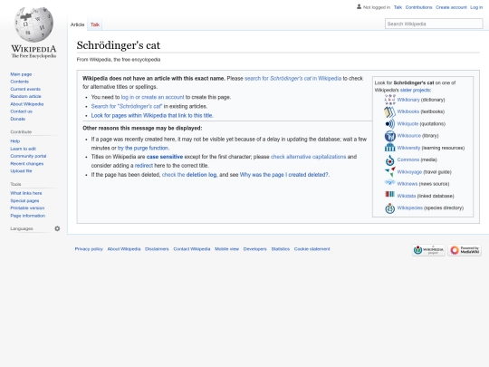Screen dimensions: 489x367
Task: Open Contact Wikipedia footer link
Action: coord(192,249)
